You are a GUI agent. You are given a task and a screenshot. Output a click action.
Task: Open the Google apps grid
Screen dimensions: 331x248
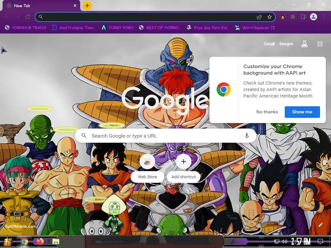click(x=320, y=44)
